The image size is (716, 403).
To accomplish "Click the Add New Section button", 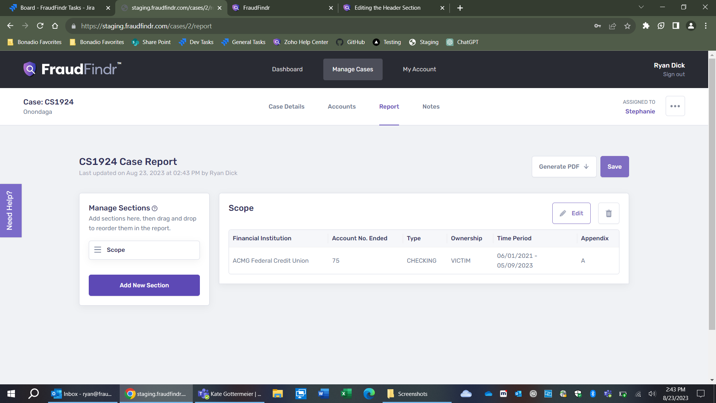I will (144, 285).
